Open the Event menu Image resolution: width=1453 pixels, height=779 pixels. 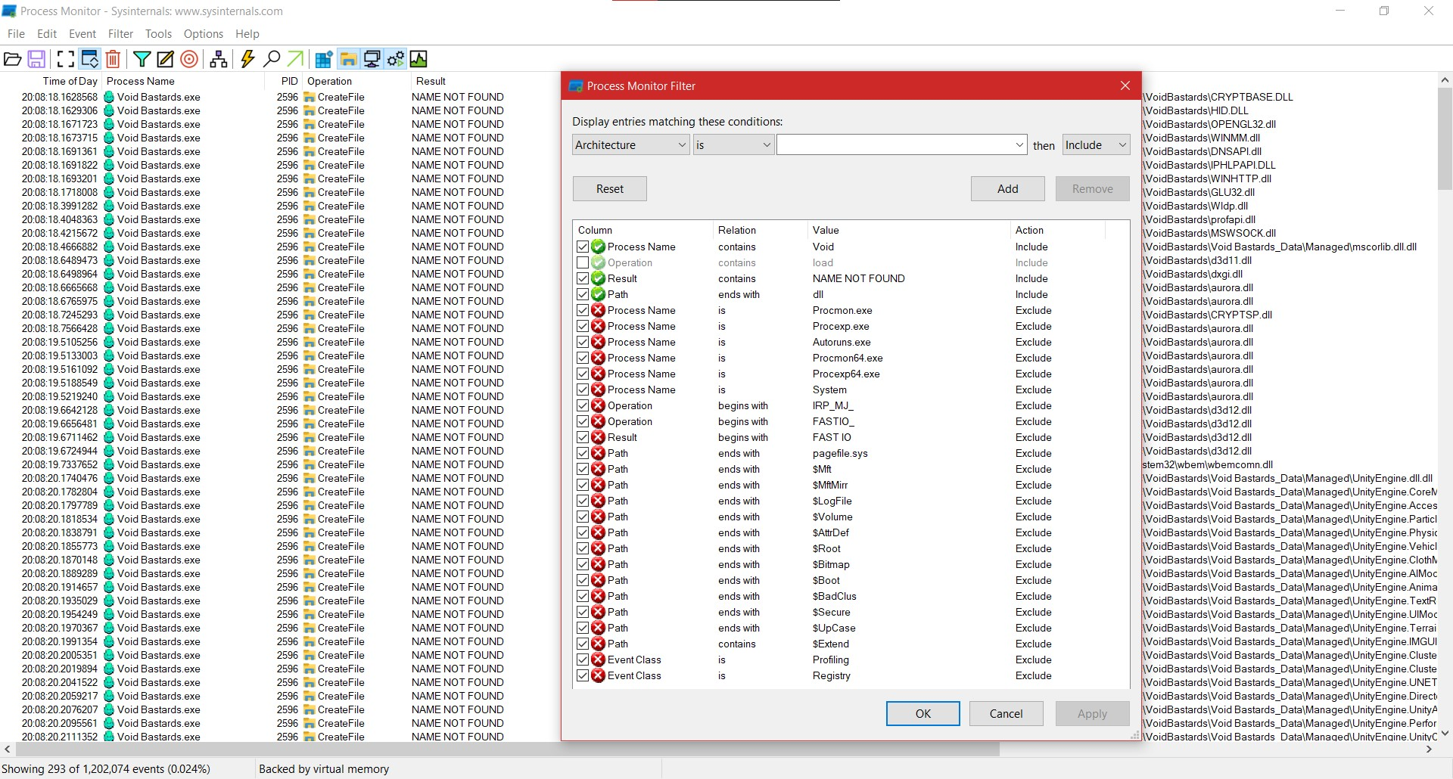tap(82, 34)
